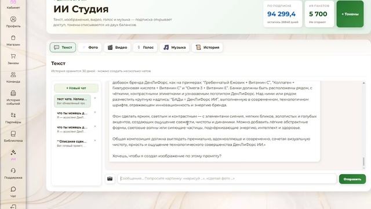Click the + Токены button

[350, 14]
